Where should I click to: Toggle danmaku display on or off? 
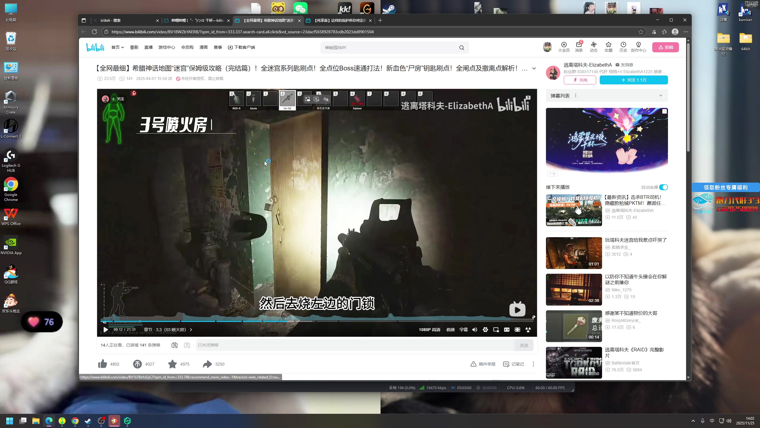point(175,345)
